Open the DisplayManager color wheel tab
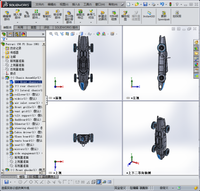Image resolution: width=200 pixels, height=191 pixels. [23, 34]
